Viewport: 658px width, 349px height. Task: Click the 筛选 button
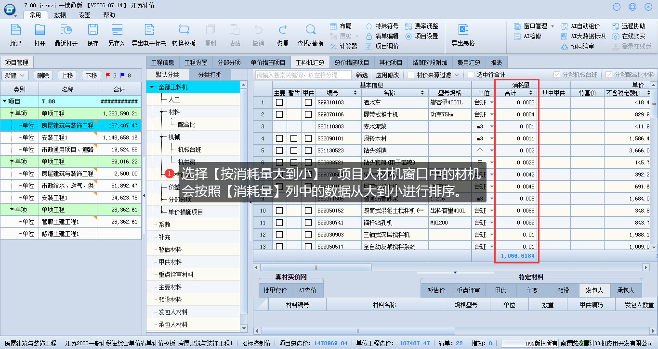(x=362, y=75)
